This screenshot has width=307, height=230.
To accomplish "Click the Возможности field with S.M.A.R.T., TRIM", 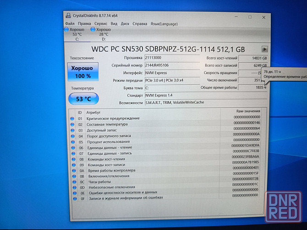I will [206, 102].
